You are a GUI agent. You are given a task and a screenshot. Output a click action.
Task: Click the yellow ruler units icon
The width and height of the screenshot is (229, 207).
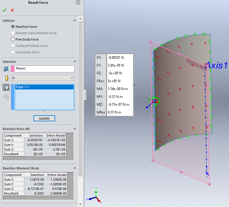coord(6,78)
